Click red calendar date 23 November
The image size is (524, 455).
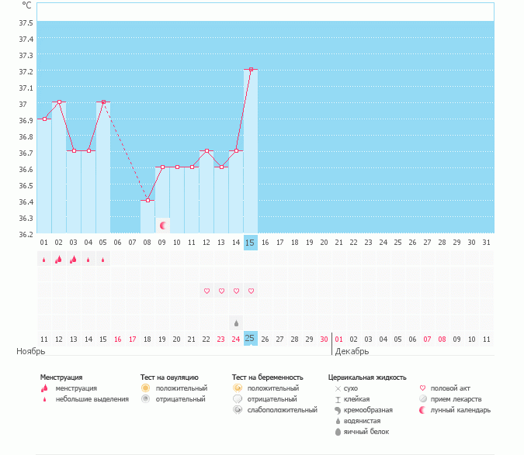tap(221, 340)
